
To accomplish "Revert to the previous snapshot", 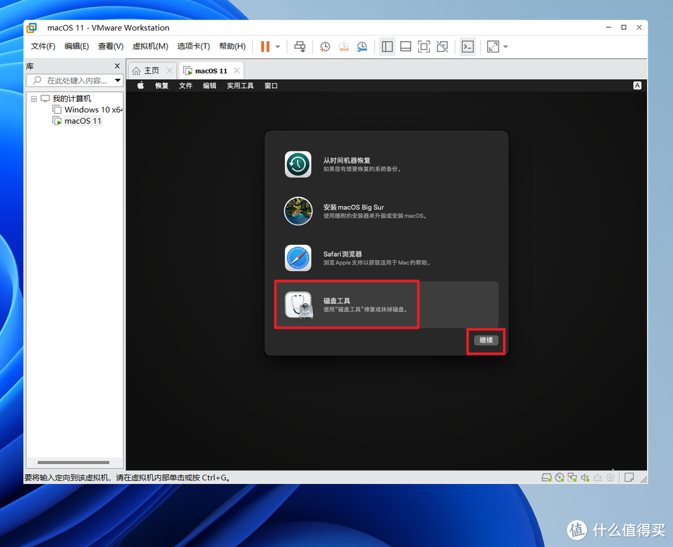I will (x=343, y=46).
